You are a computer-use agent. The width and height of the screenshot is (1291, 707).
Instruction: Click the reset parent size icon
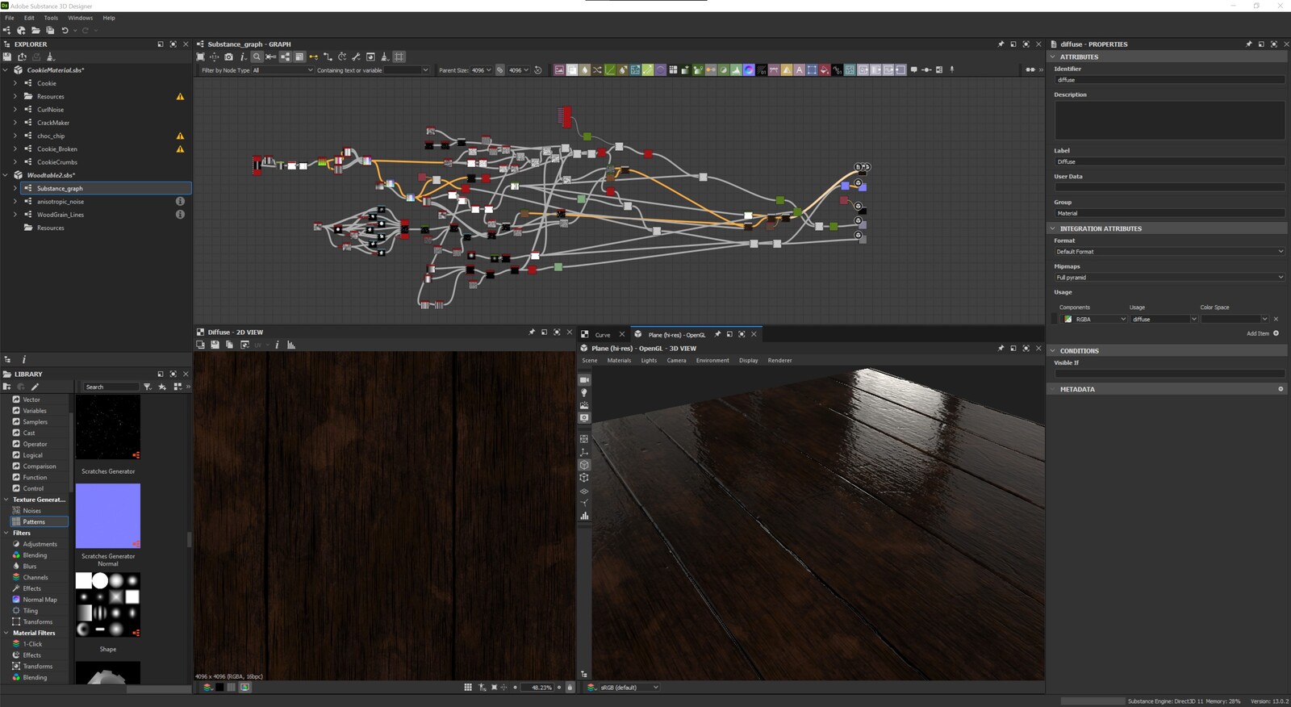pos(538,70)
